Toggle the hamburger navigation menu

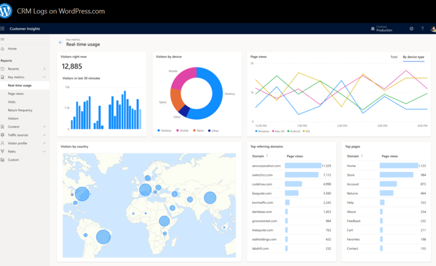point(2,40)
